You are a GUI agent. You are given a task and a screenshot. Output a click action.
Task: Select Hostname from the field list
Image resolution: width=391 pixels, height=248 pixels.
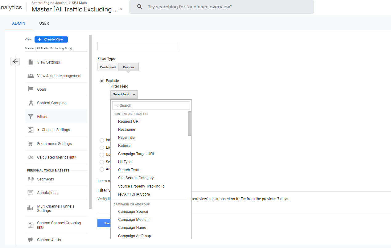[x=127, y=129]
